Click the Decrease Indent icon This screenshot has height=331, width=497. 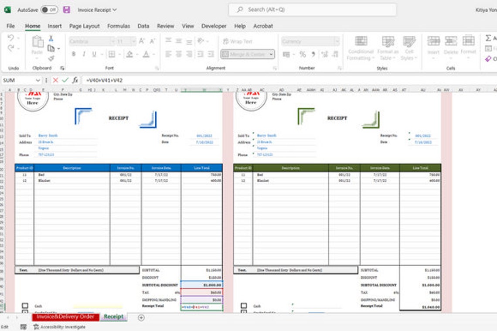pos(200,54)
